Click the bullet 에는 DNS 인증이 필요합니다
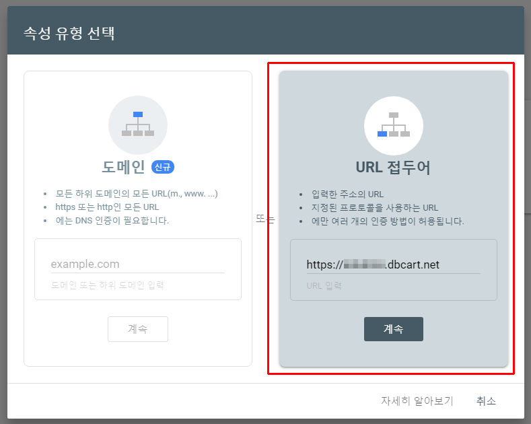531x424 pixels. coord(112,221)
